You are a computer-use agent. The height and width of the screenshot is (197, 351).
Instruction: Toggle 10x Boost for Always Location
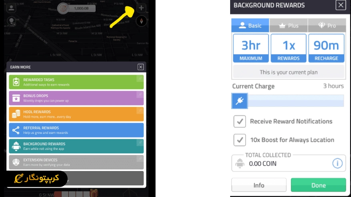tap(240, 140)
